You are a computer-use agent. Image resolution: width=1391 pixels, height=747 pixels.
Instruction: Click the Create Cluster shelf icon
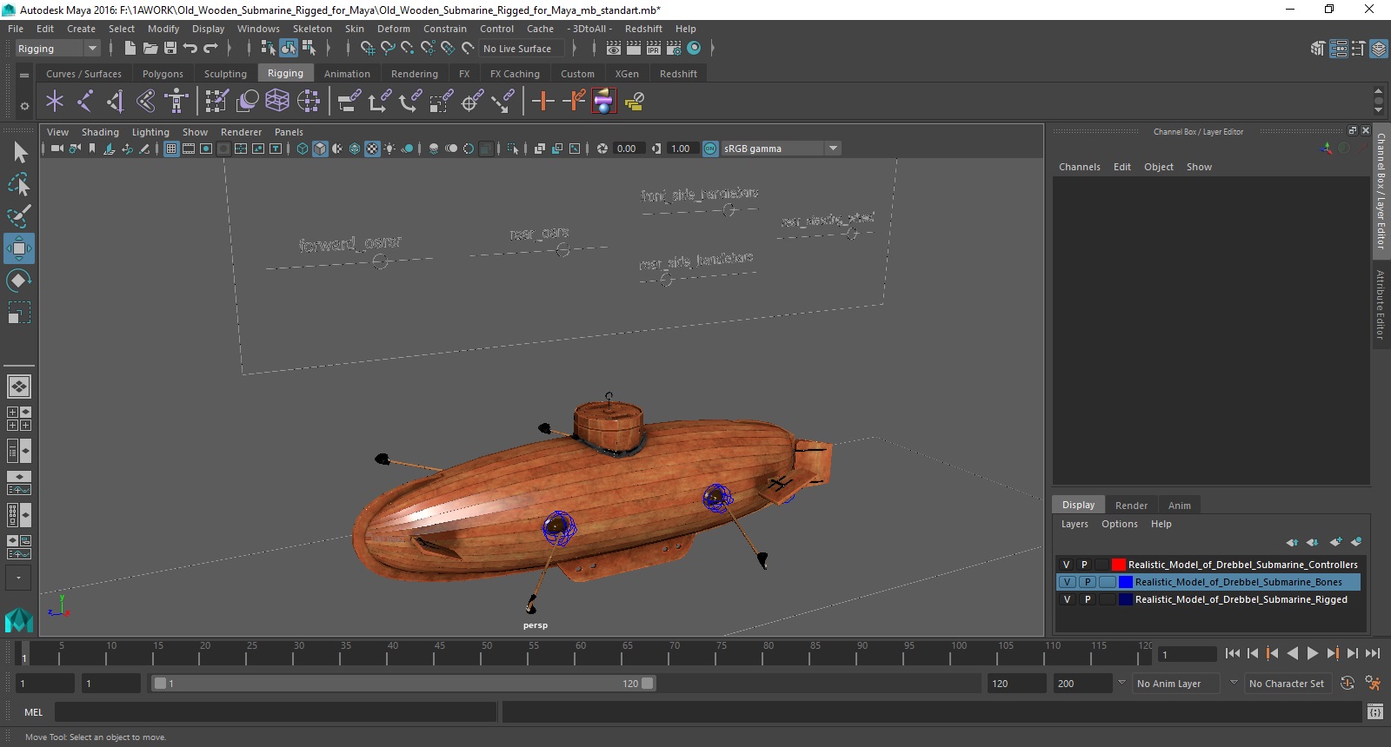point(309,102)
